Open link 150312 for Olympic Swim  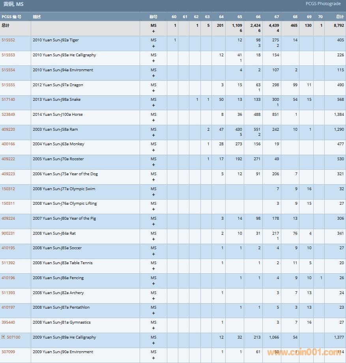[x=8, y=189]
